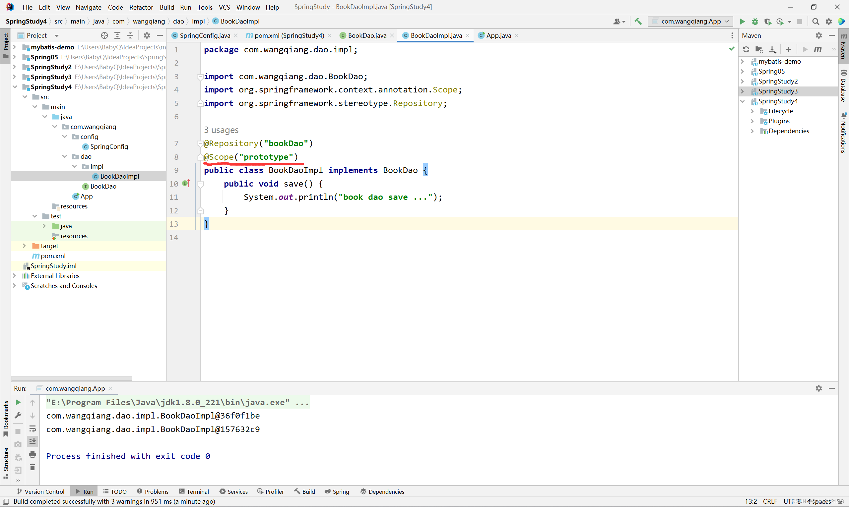Toggle the Project side stripe button
The height and width of the screenshot is (507, 849).
(5, 46)
